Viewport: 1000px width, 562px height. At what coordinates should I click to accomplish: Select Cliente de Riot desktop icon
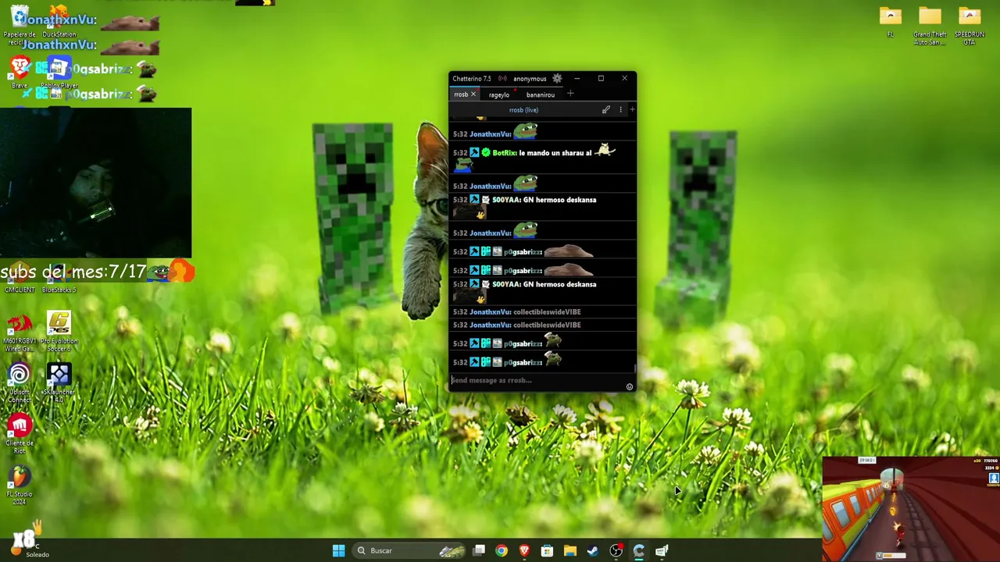click(x=20, y=434)
